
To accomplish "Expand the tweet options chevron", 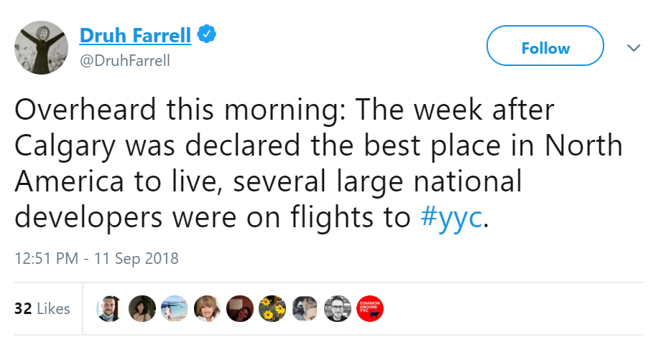I will (x=633, y=48).
